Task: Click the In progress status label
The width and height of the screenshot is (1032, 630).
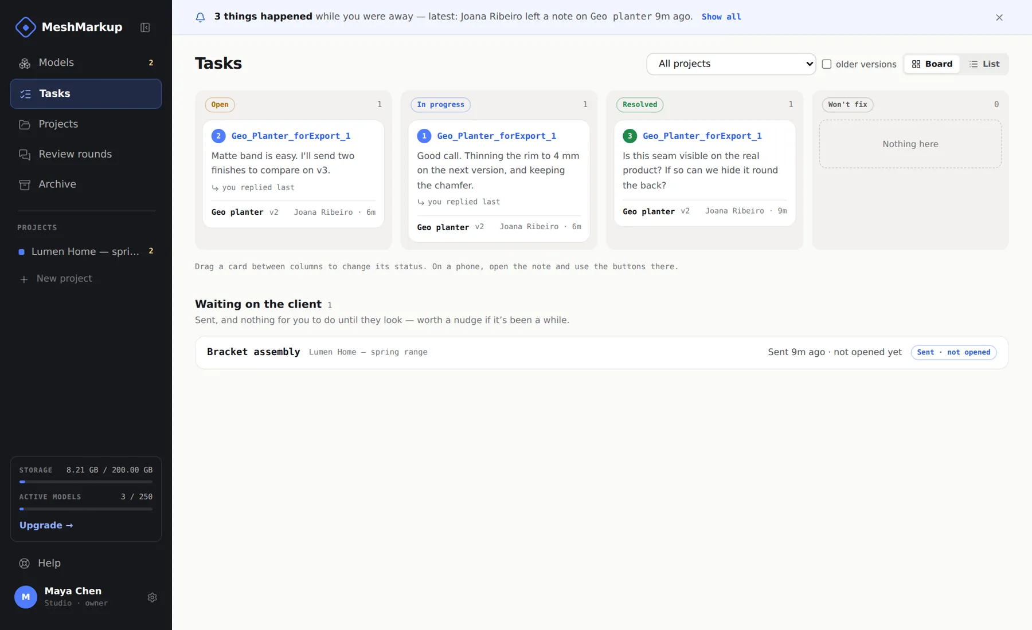Action: [440, 105]
